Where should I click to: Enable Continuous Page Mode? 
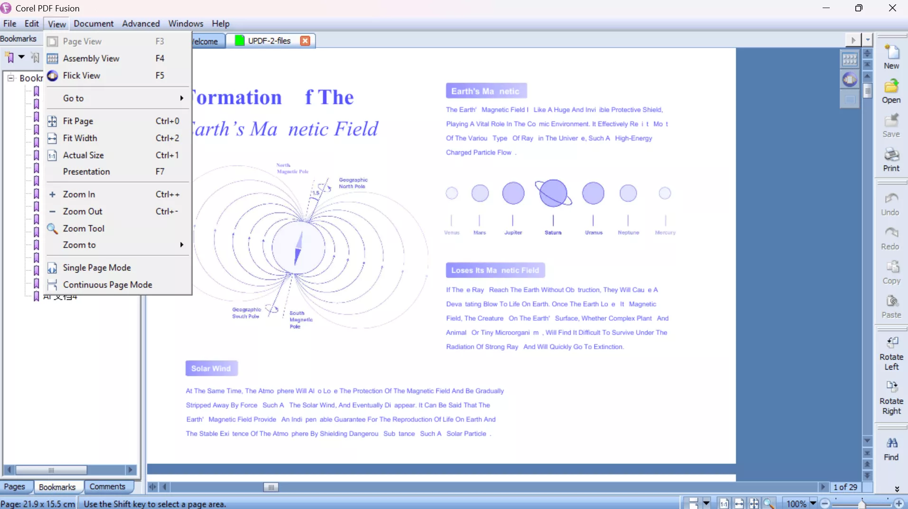(107, 285)
